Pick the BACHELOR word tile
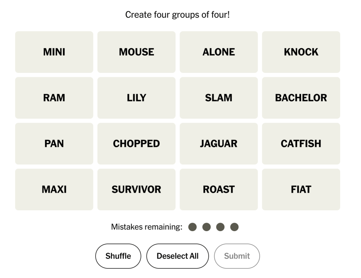This screenshot has height=278, width=361. pos(301,98)
